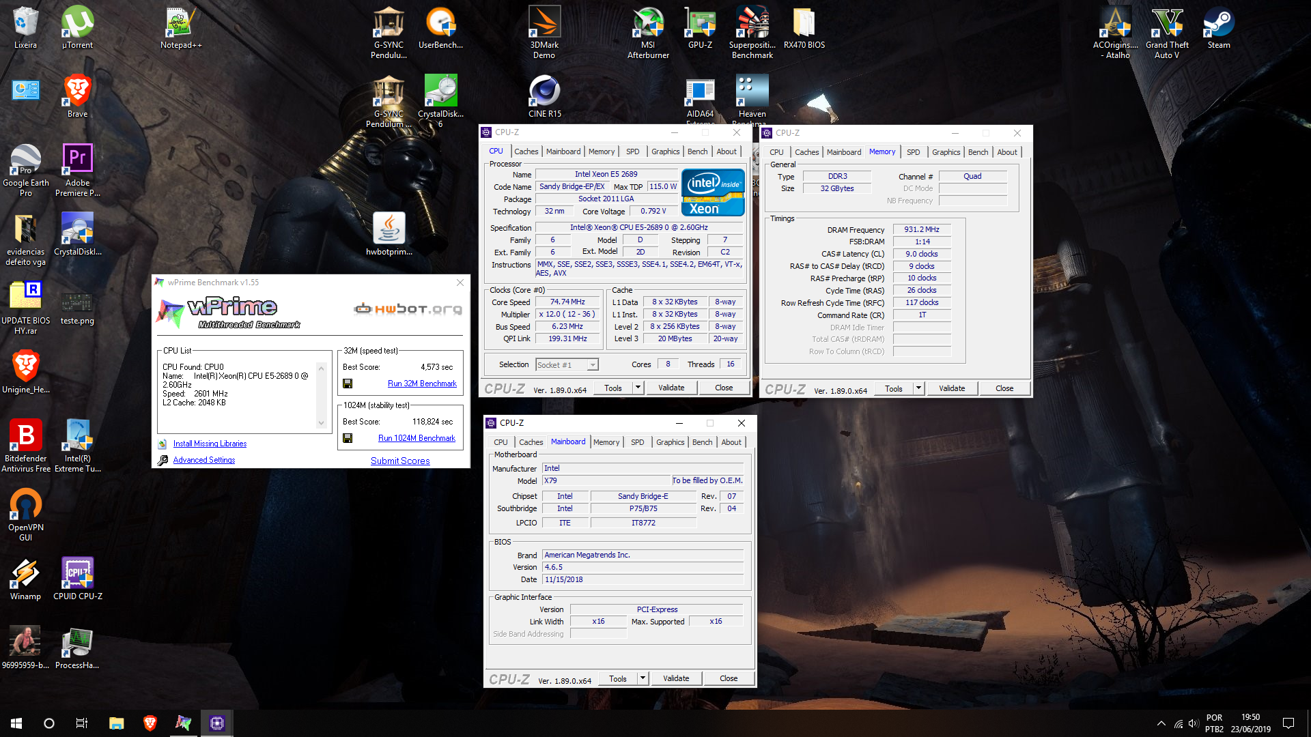Launch UserBenchmark desktop icon
The image size is (1311, 737).
(440, 28)
